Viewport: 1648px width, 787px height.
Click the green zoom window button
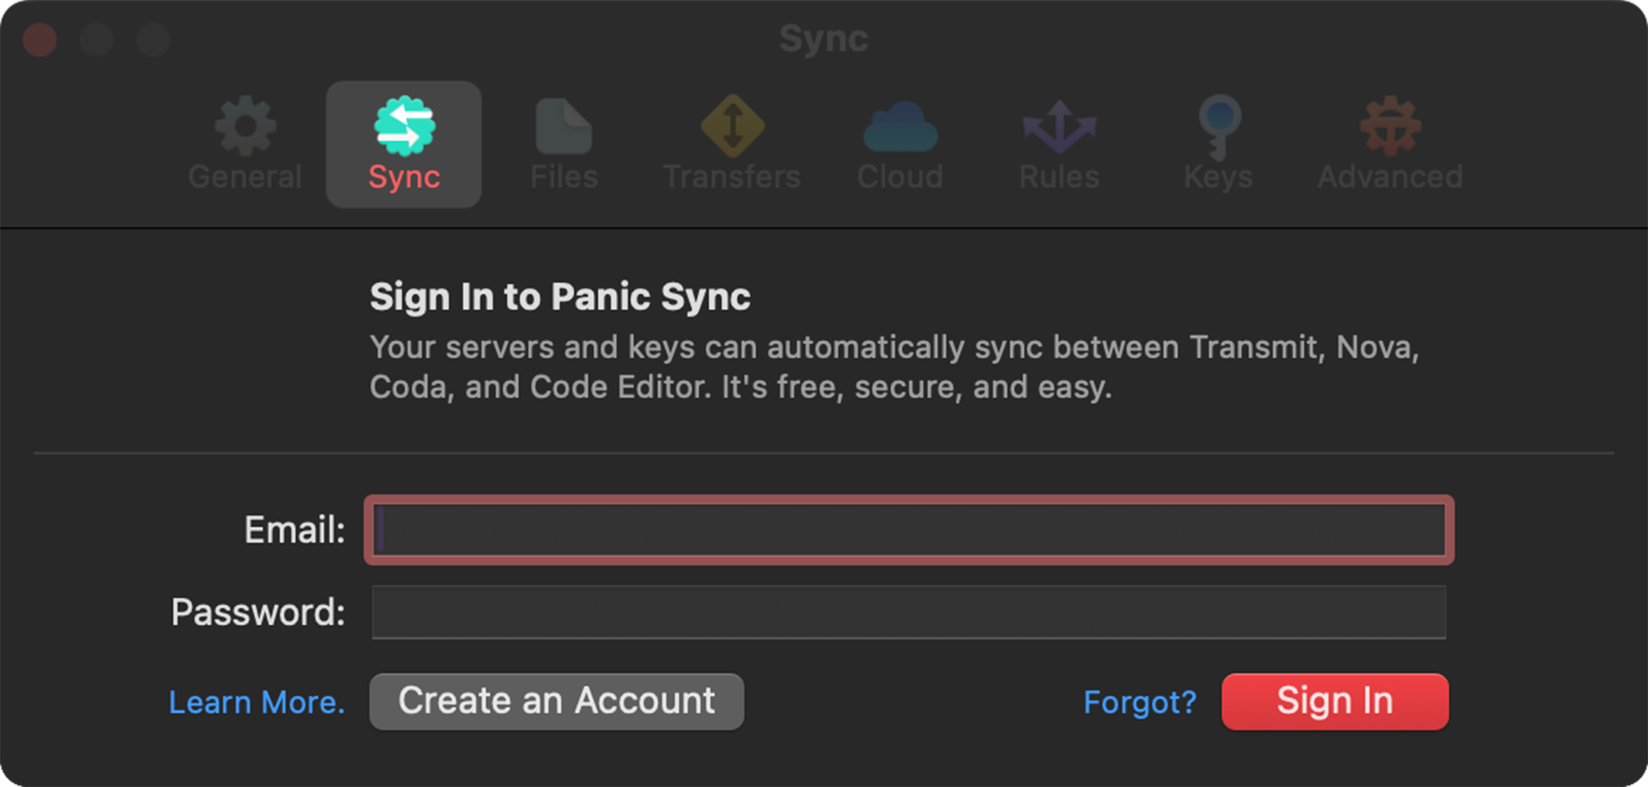click(153, 40)
